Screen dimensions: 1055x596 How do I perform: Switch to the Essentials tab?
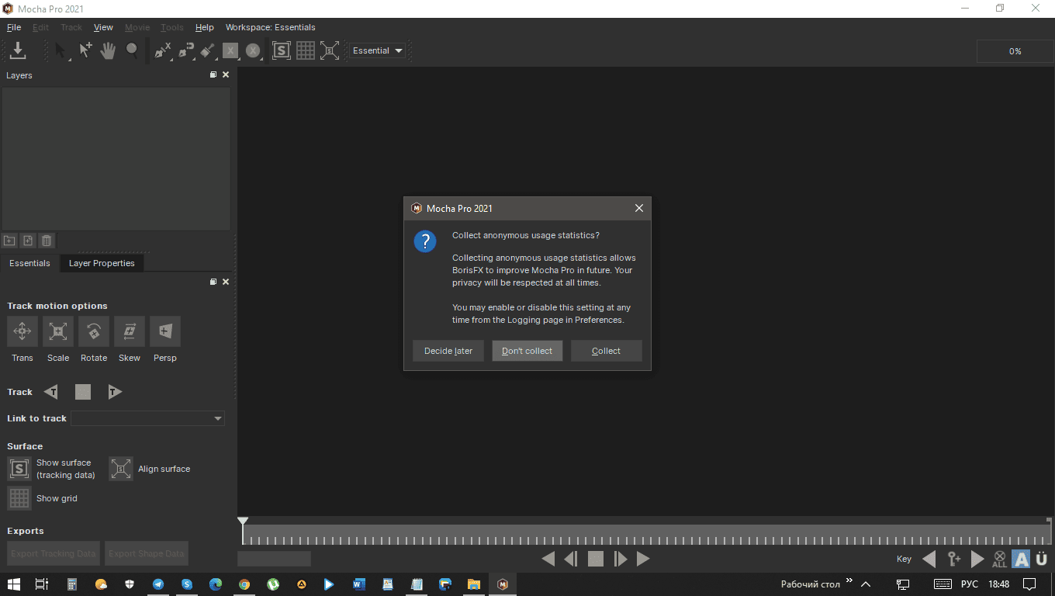pyautogui.click(x=29, y=263)
